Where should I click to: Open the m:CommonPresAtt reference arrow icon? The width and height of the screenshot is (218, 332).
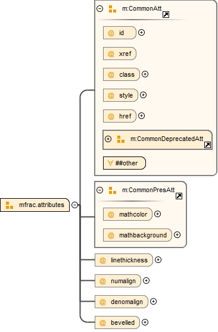pyautogui.click(x=179, y=196)
